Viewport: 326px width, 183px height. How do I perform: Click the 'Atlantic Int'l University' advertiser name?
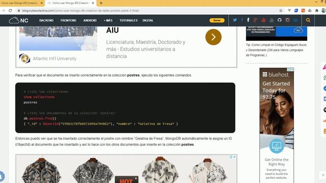55,58
